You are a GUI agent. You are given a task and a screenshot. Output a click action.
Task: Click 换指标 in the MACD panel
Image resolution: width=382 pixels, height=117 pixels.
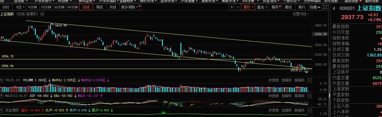tap(299, 96)
